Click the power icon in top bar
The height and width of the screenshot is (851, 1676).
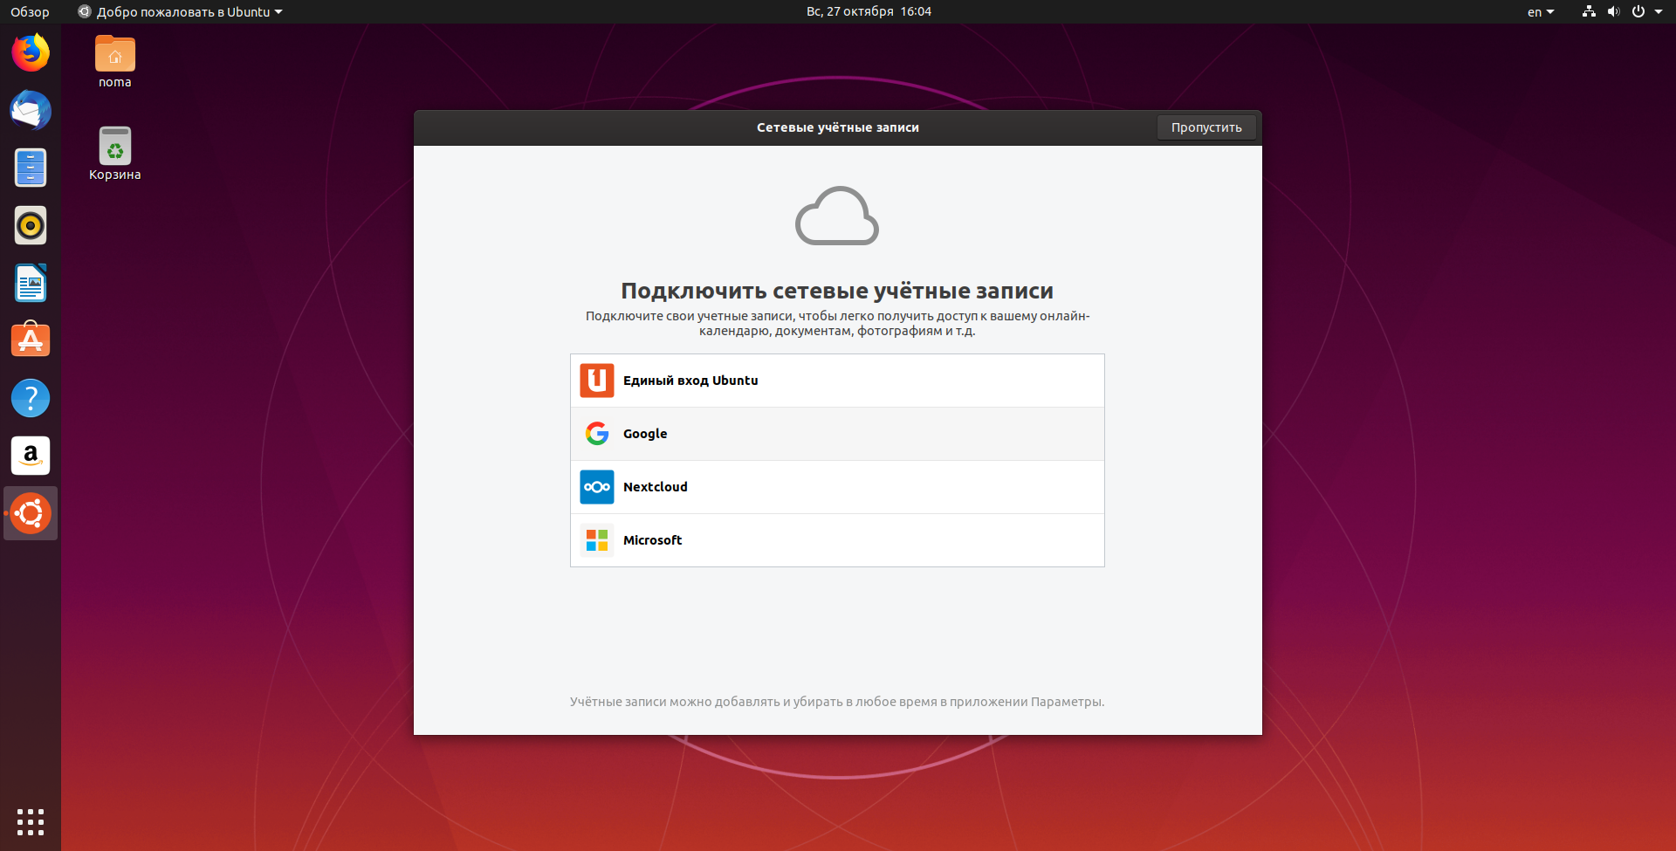(x=1638, y=11)
